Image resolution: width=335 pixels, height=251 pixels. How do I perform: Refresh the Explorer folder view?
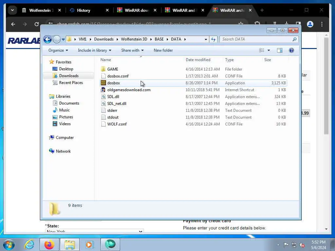tap(213, 39)
